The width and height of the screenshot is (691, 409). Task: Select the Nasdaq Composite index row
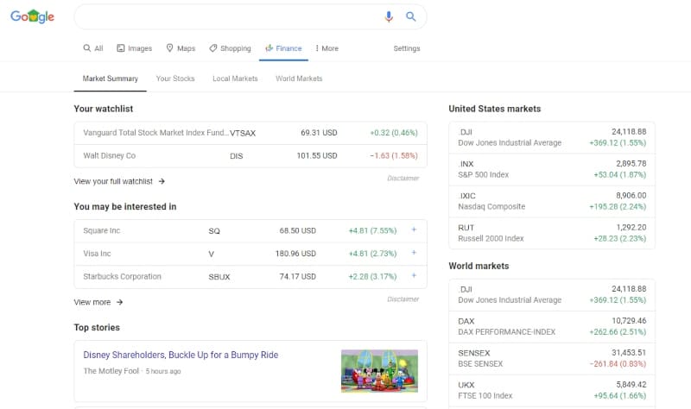click(552, 202)
